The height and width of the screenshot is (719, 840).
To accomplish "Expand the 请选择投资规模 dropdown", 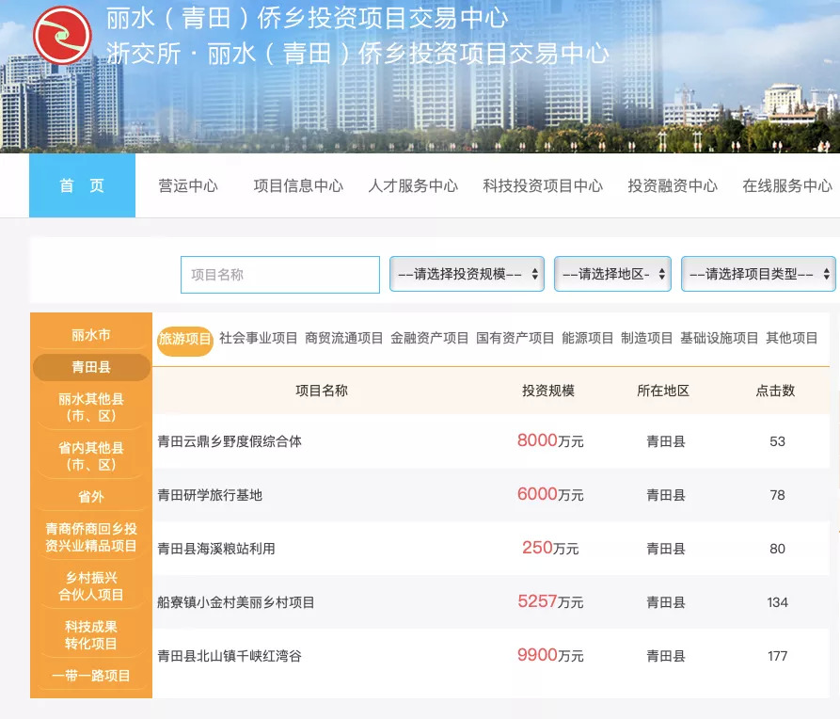I will pyautogui.click(x=467, y=274).
